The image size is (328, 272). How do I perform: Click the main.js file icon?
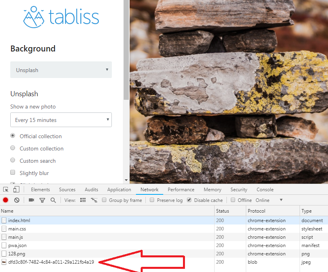4,237
